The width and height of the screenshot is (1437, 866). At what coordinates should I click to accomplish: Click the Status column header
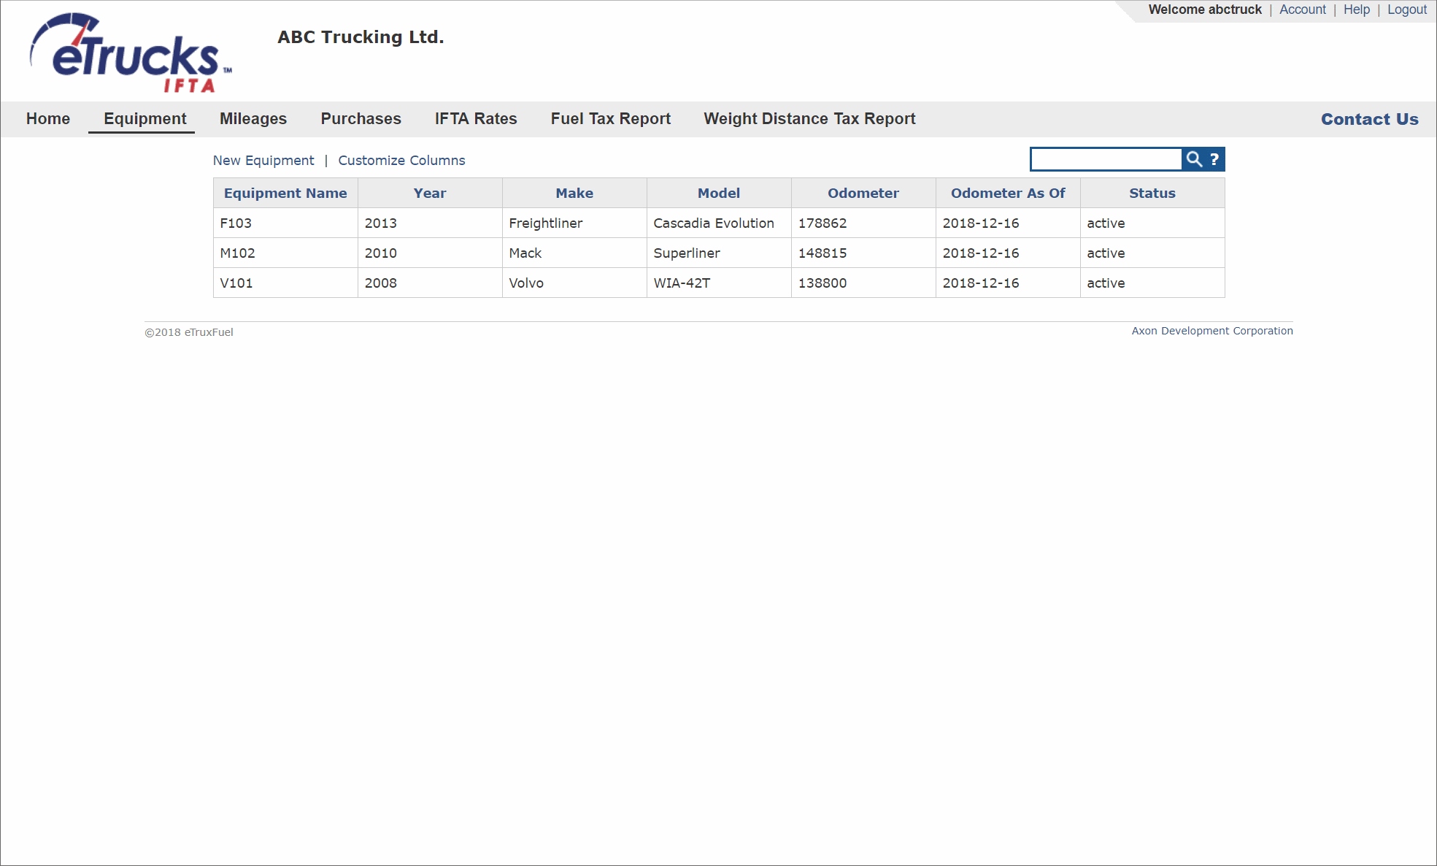point(1152,193)
